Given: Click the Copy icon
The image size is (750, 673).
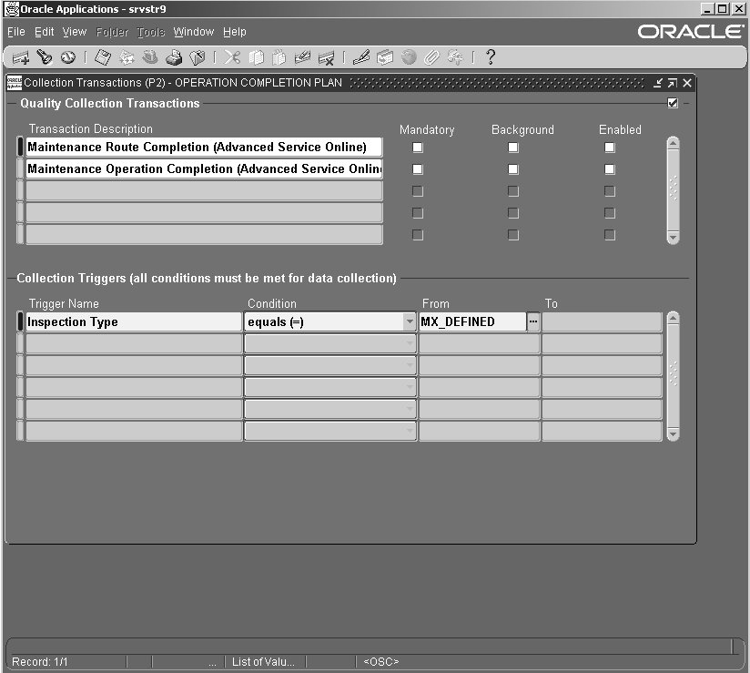Looking at the screenshot, I should pyautogui.click(x=257, y=57).
